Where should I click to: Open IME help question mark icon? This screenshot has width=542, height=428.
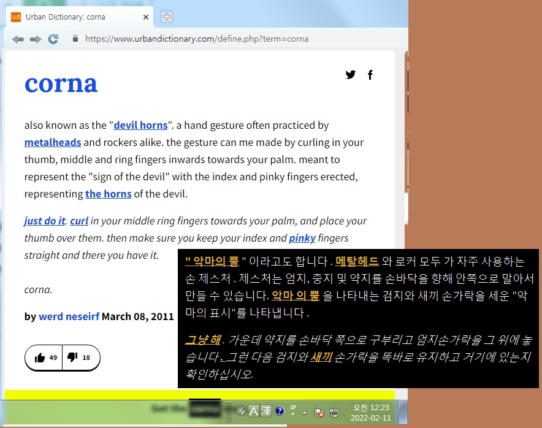(x=280, y=411)
